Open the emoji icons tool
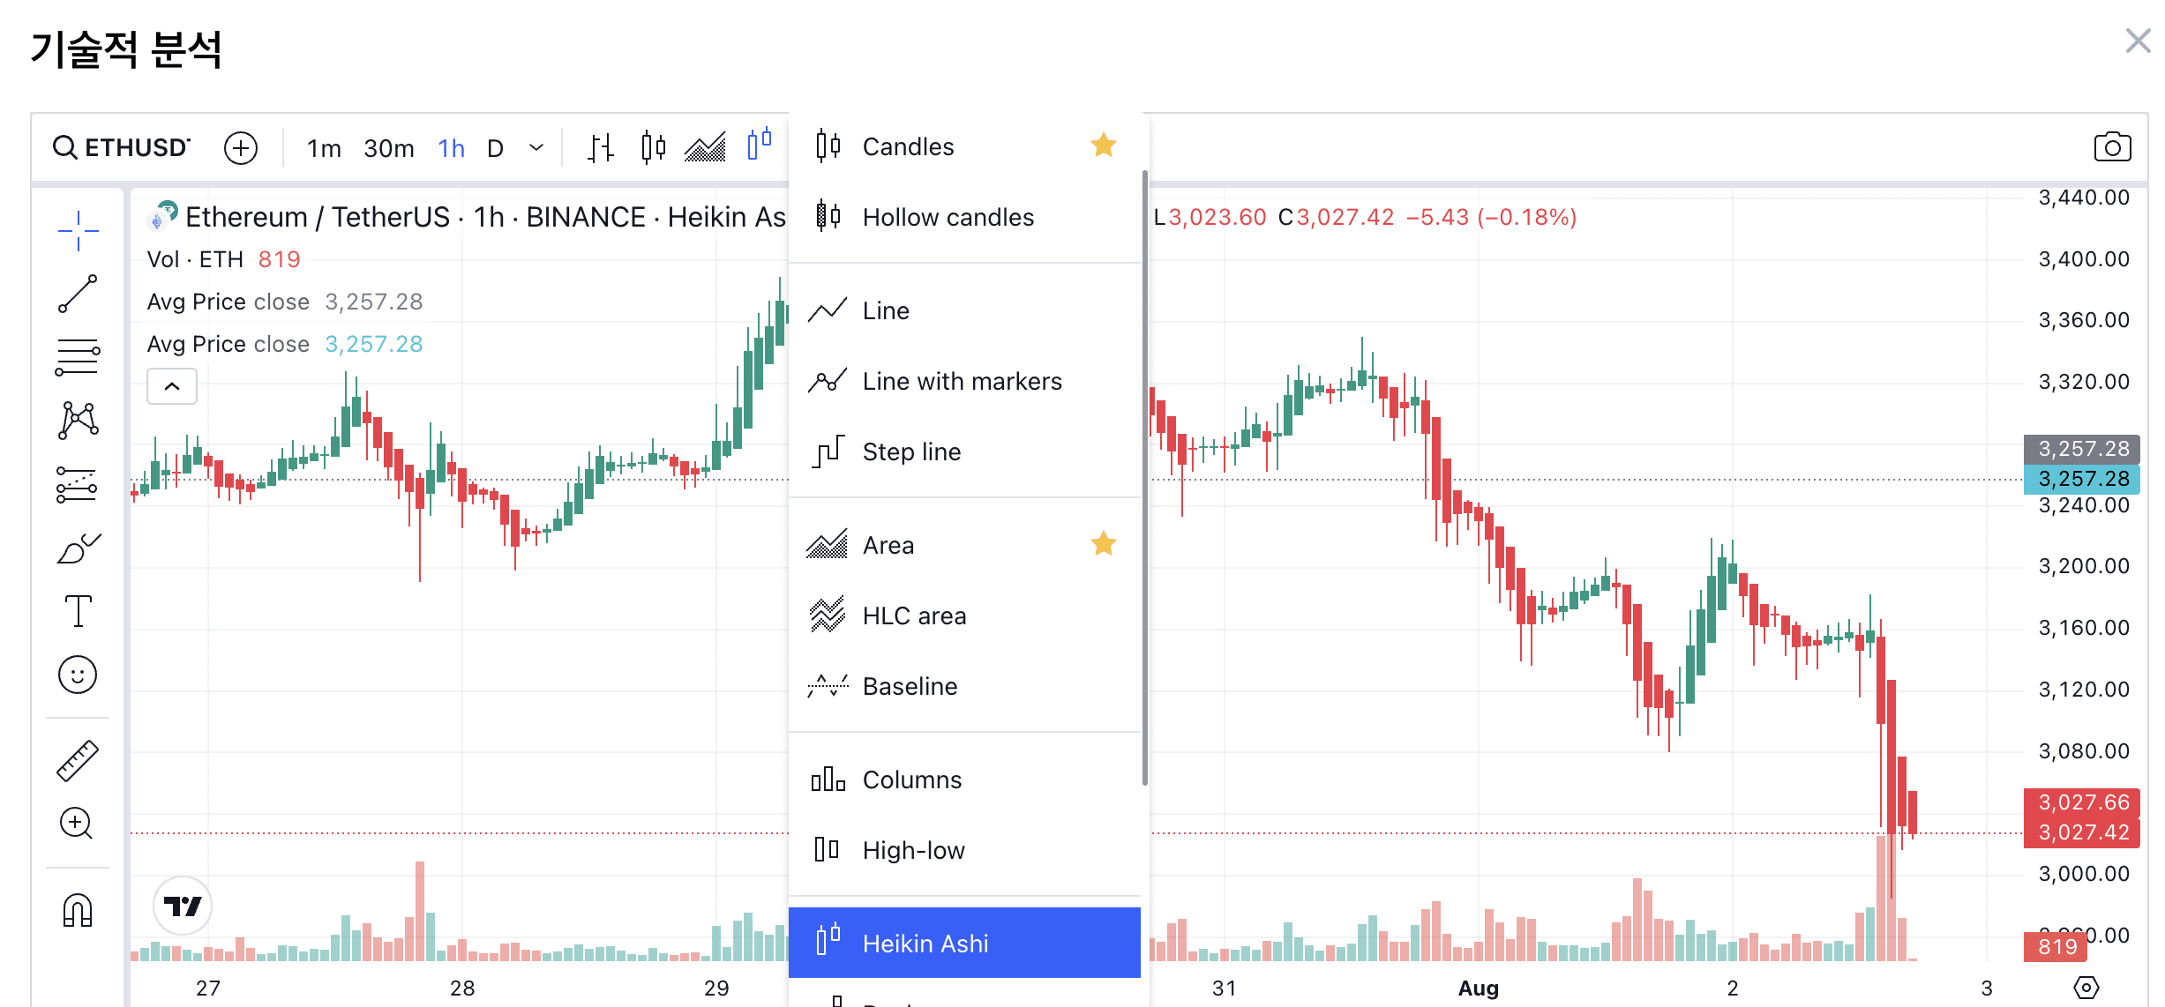2165x1007 pixels. point(78,675)
